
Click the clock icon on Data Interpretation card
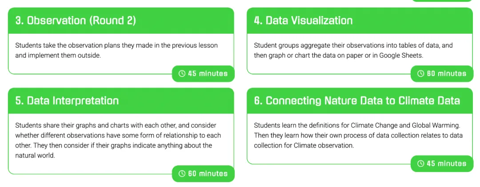[x=182, y=174]
